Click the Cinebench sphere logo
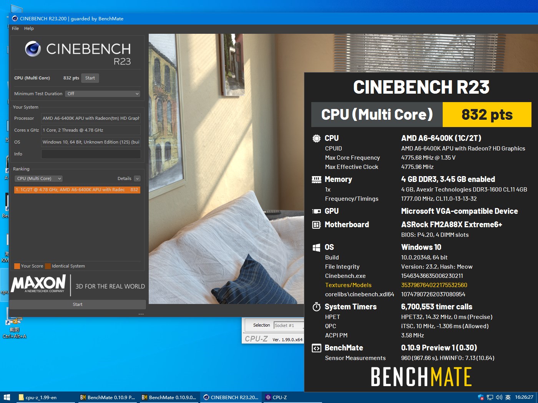Image resolution: width=538 pixels, height=403 pixels. click(x=33, y=49)
